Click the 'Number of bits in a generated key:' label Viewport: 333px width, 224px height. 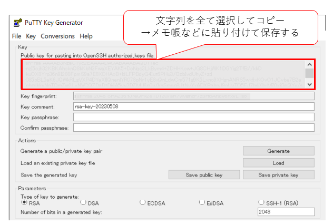pos(61,212)
